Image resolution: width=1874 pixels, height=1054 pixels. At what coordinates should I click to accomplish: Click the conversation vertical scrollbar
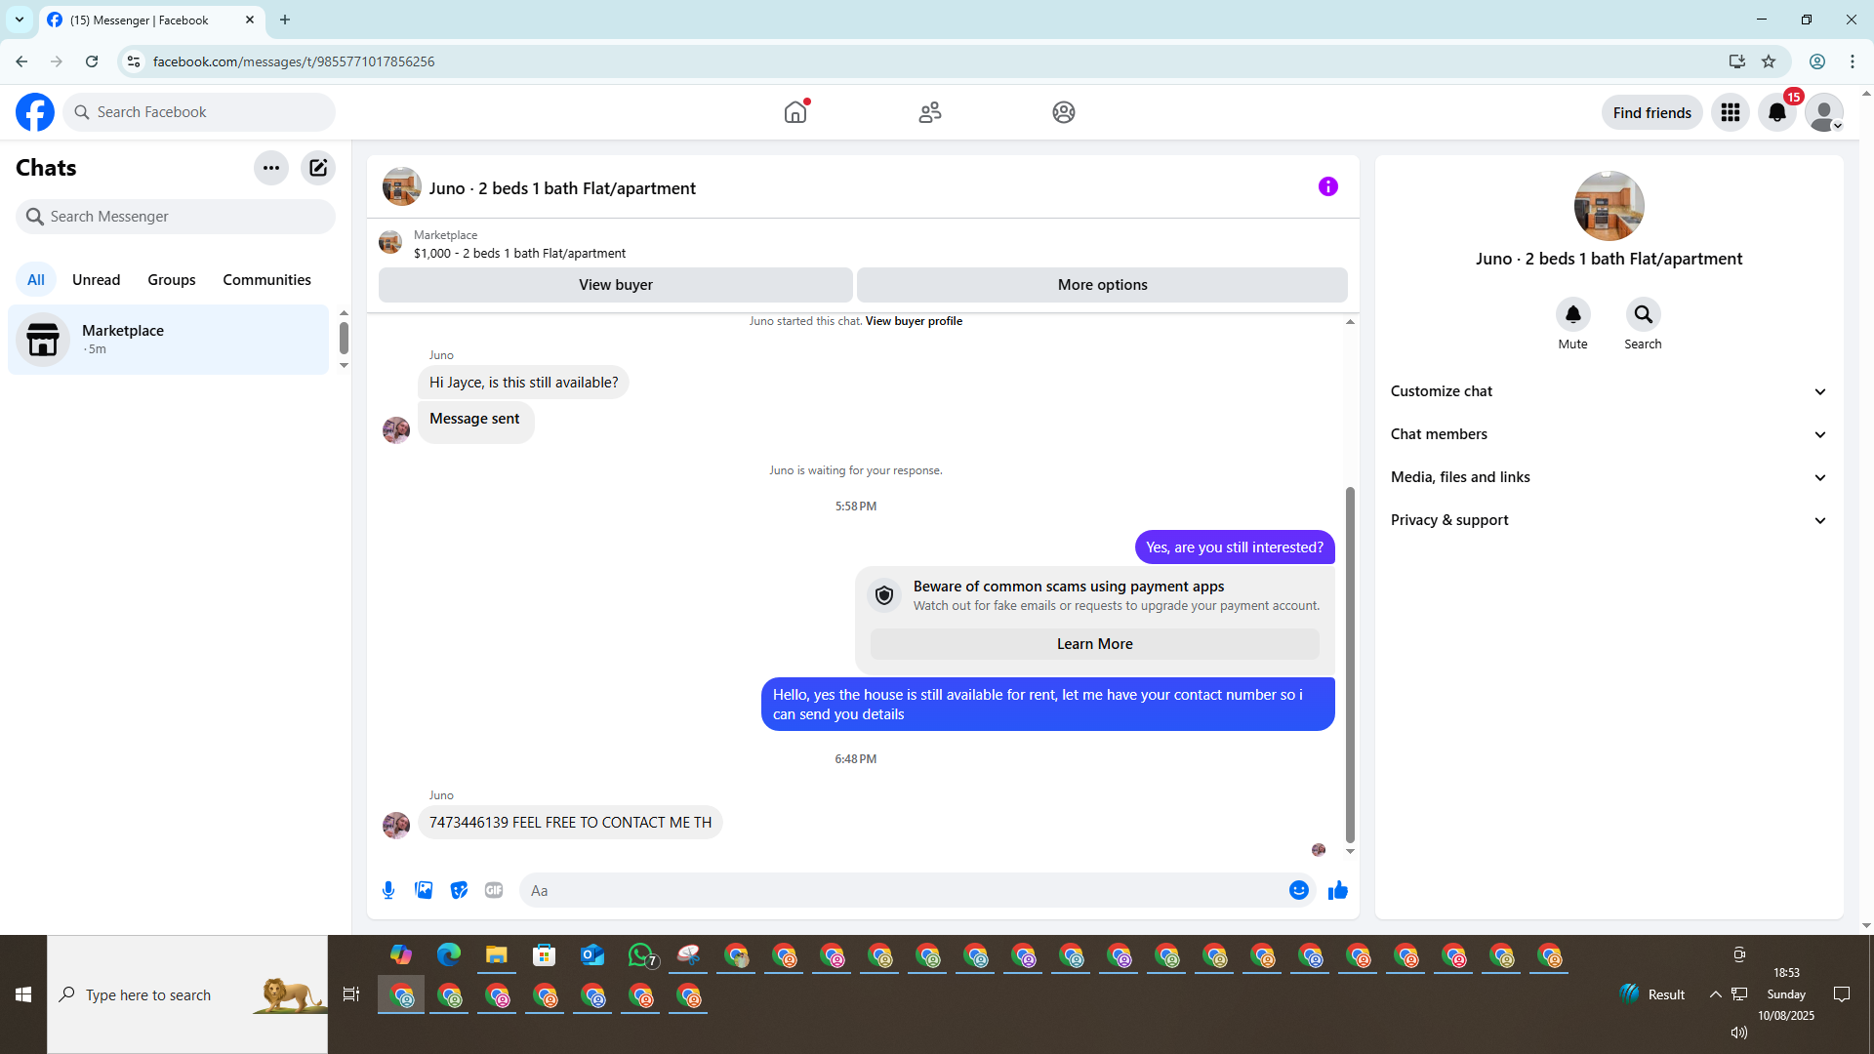1350,664
